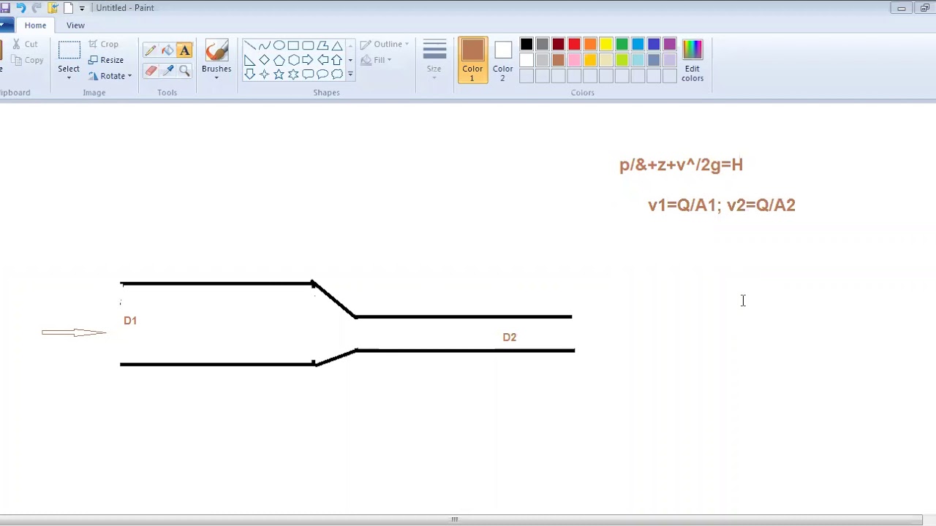Open the Brushes dropdown arrow
The width and height of the screenshot is (936, 526).
coord(216,77)
